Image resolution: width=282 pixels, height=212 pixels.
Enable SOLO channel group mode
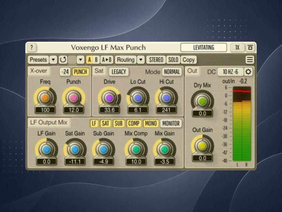point(173,60)
